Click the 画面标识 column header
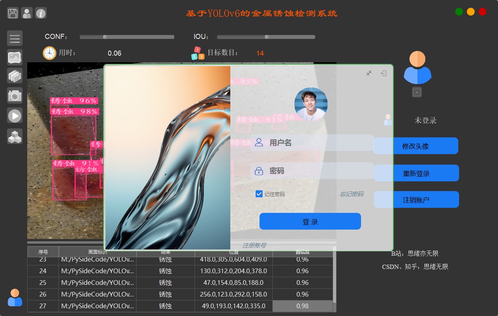 (98, 252)
